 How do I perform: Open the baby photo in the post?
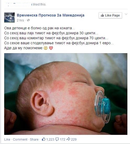pyautogui.click(x=66, y=94)
